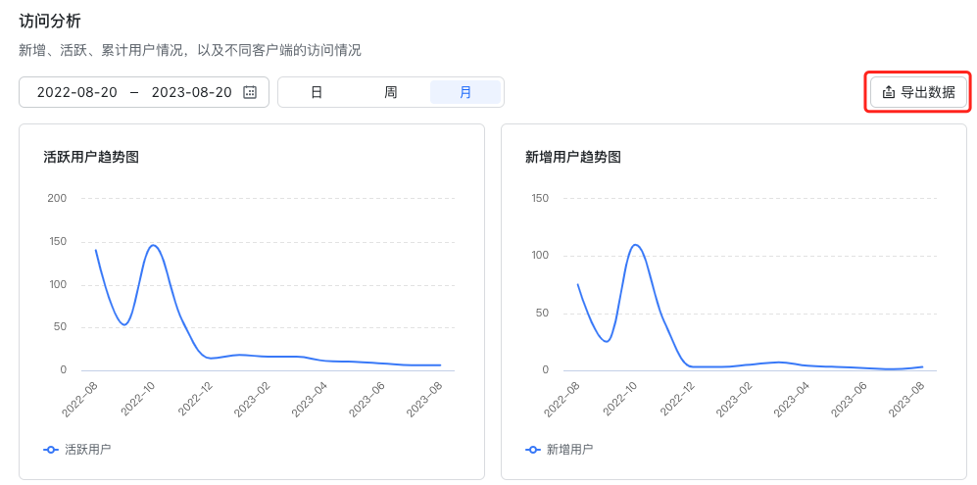
Task: Select the 日 granularity tab
Action: (317, 92)
